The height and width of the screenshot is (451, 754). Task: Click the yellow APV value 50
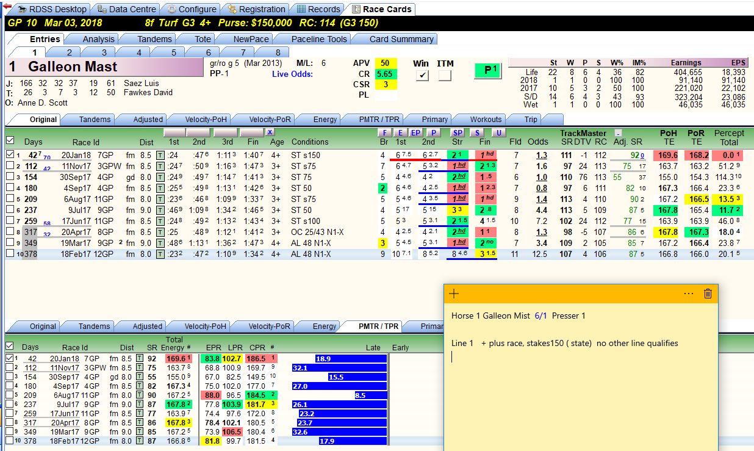386,63
